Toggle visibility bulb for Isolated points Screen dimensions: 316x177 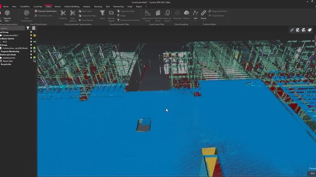[31, 58]
